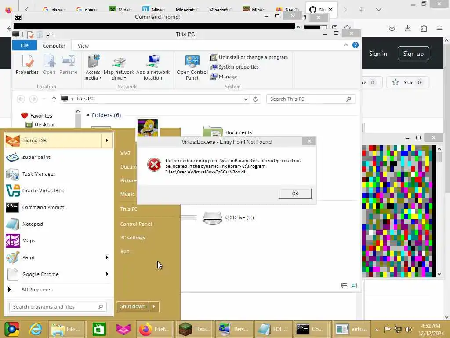
Task: Select Run... in Start menu
Action: point(127,251)
